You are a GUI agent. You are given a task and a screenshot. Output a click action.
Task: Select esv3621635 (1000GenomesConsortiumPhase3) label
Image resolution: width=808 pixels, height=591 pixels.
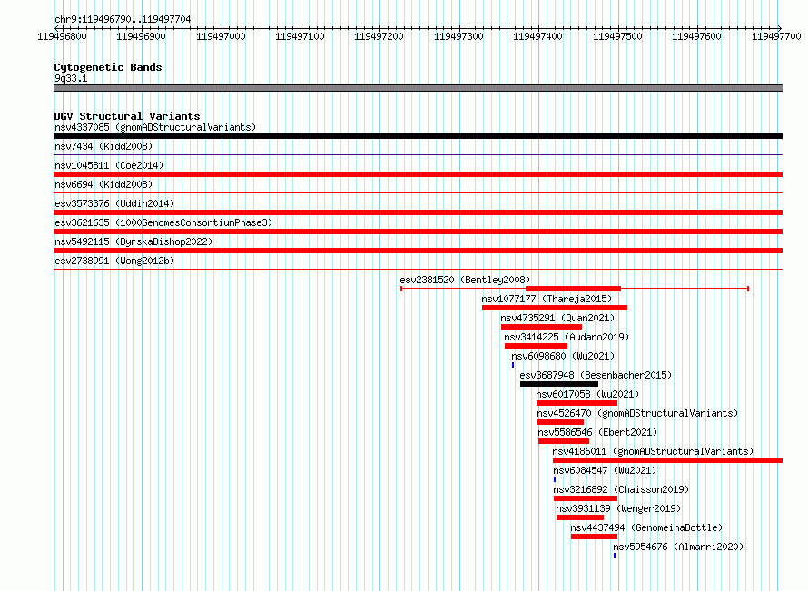click(163, 222)
